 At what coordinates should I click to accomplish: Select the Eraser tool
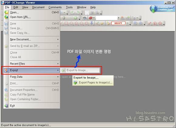click(102, 23)
